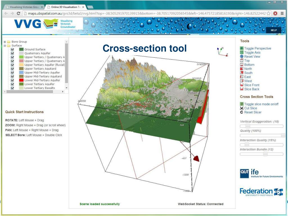Click the Top view cube icon

242,60
